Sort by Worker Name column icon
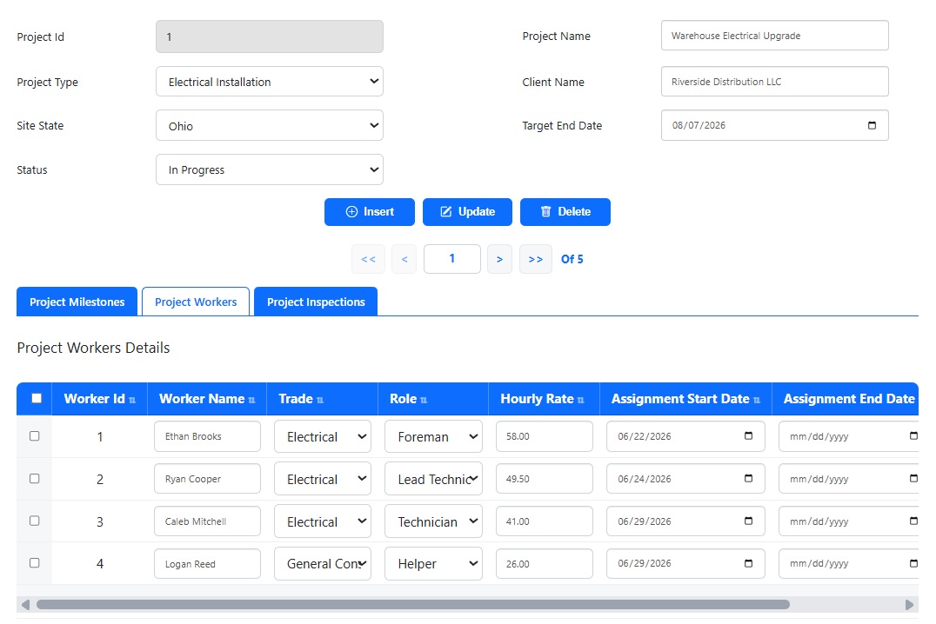 click(x=252, y=400)
